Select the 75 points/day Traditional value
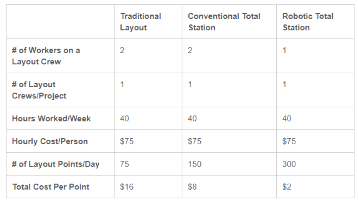The width and height of the screenshot is (358, 201). click(x=124, y=164)
